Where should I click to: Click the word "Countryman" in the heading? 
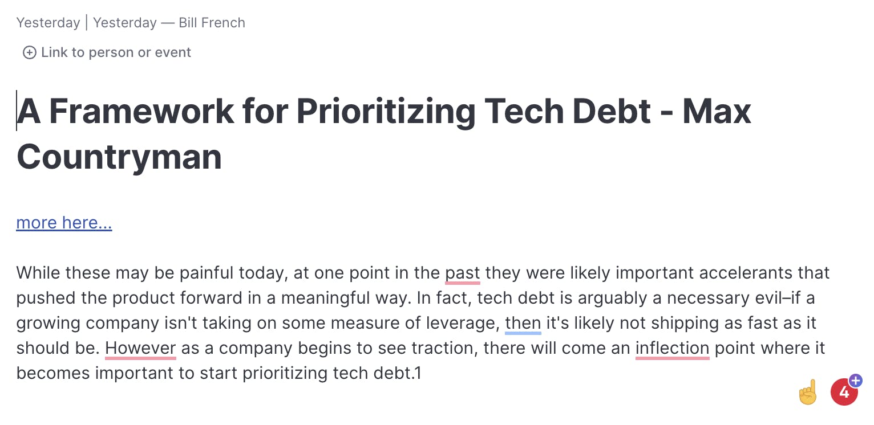(x=119, y=156)
